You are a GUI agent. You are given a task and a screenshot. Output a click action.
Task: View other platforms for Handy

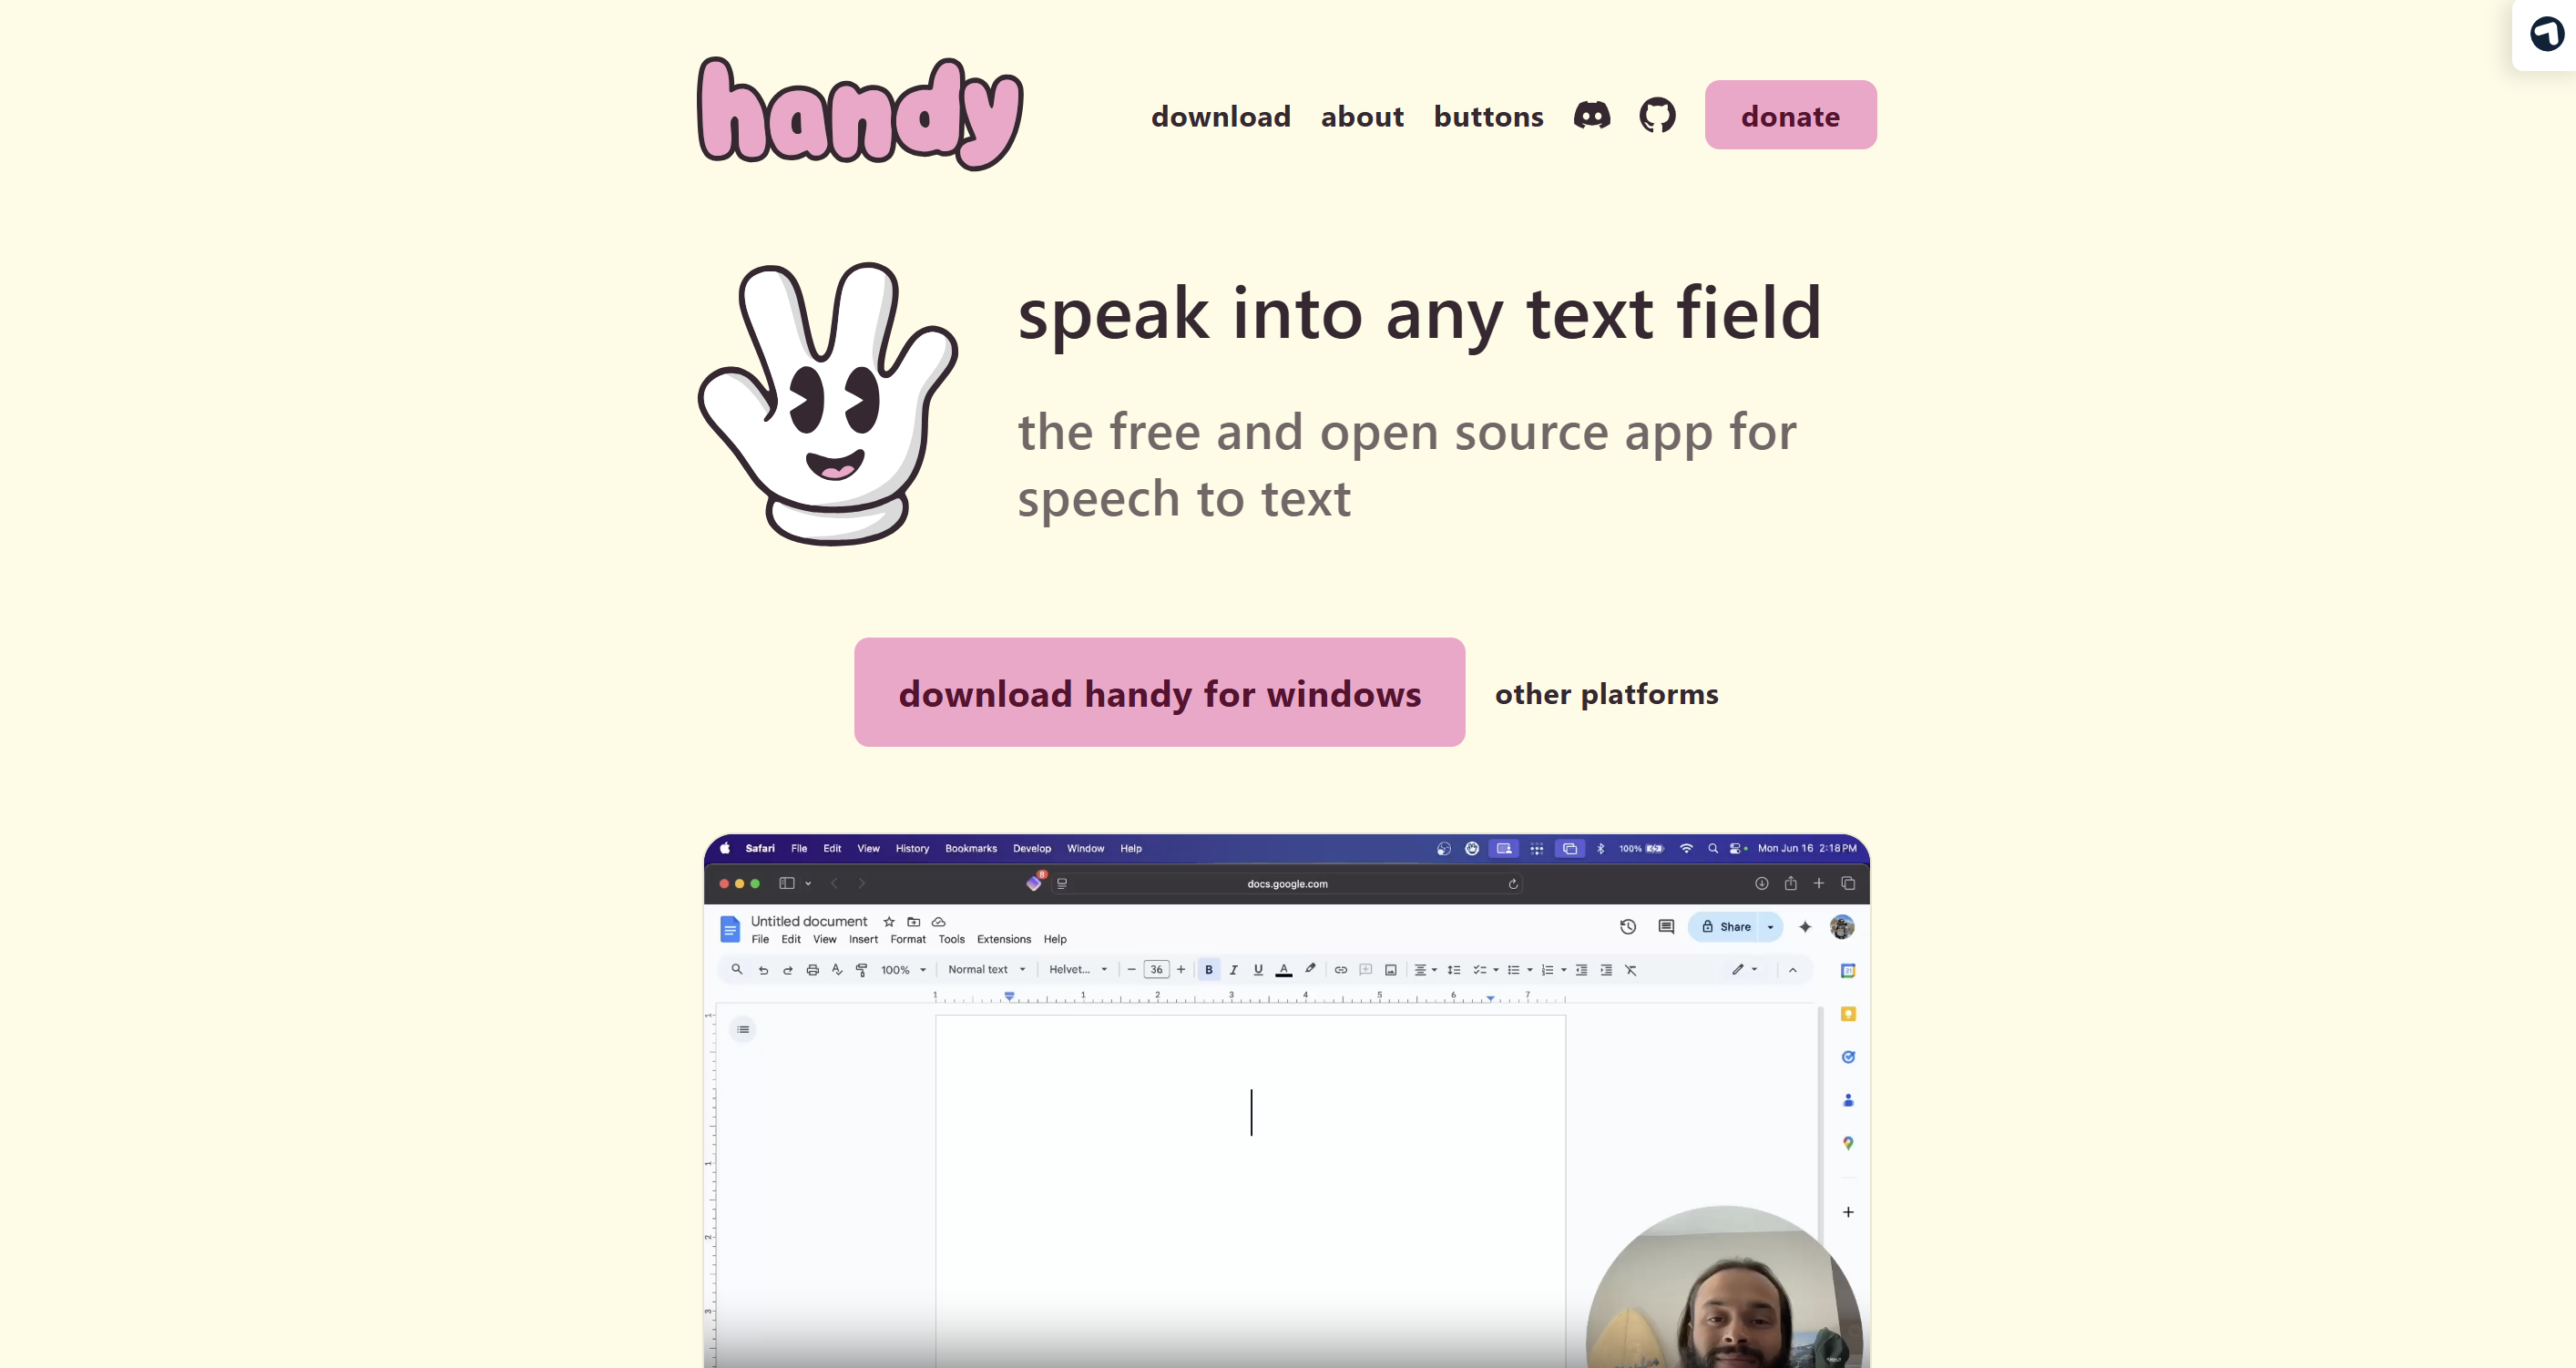(x=1606, y=693)
